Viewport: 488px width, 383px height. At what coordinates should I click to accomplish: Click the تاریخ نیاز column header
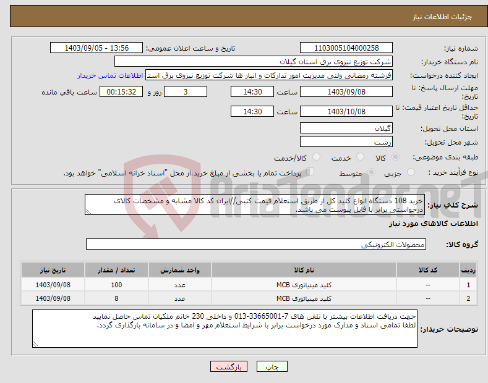tap(53, 270)
